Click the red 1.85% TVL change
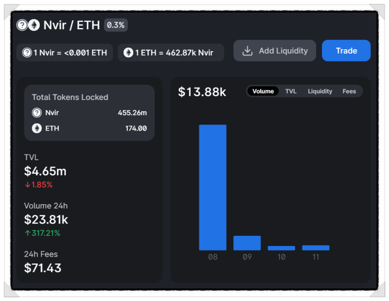The image size is (389, 301). (39, 185)
